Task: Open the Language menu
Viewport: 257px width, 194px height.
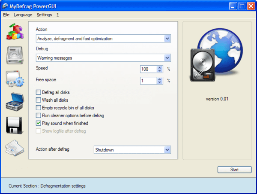Action: click(x=23, y=15)
